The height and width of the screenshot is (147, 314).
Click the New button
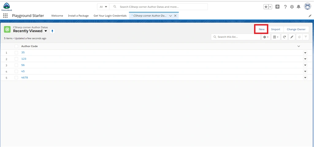(262, 29)
